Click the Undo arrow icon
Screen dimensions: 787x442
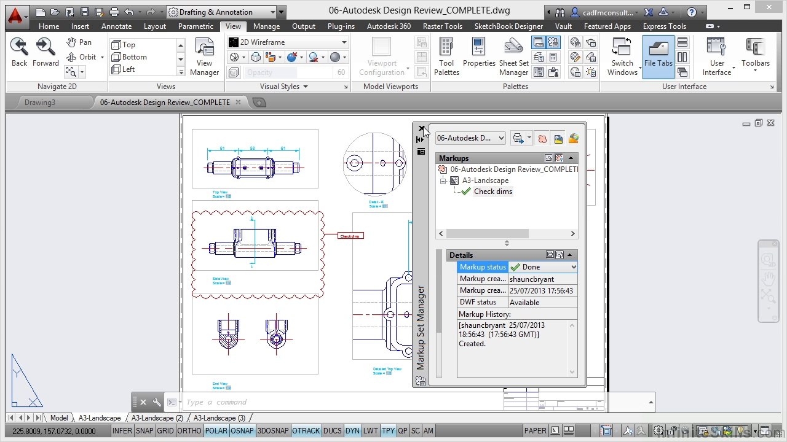pos(129,12)
